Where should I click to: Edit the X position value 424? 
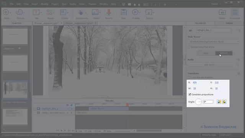(x=194, y=82)
